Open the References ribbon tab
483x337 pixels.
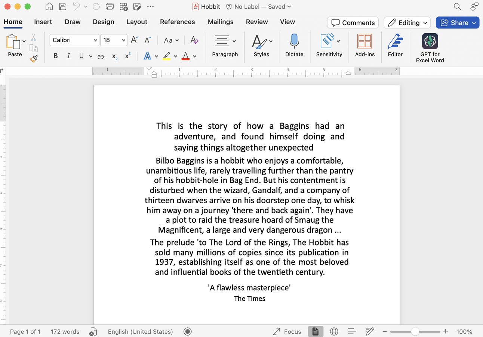pyautogui.click(x=177, y=22)
